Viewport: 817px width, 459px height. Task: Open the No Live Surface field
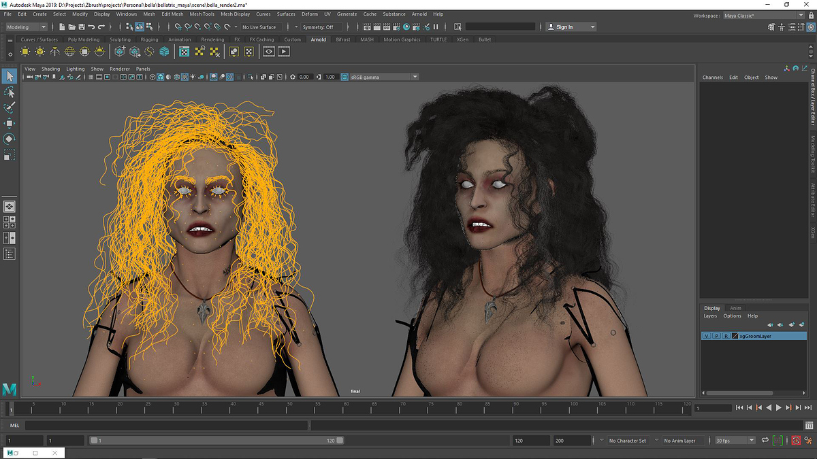(x=259, y=27)
